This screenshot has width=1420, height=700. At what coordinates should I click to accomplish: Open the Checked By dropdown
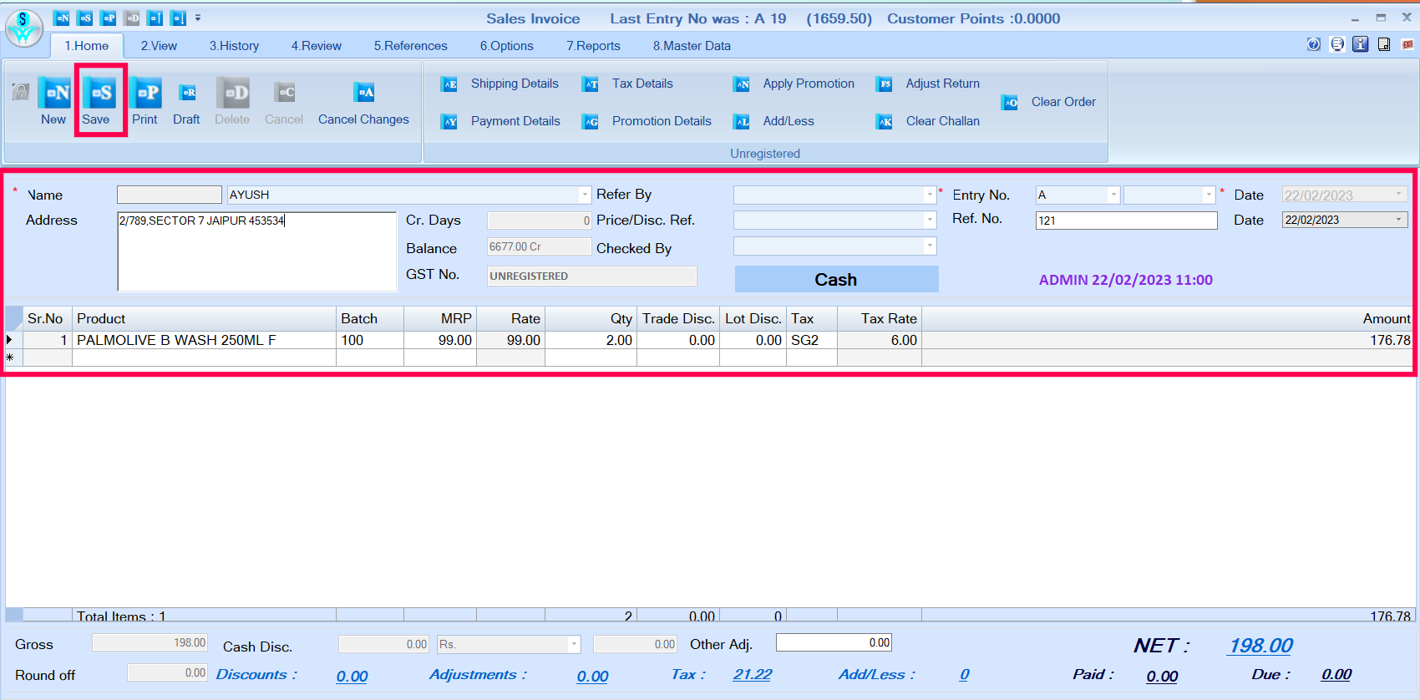(930, 246)
